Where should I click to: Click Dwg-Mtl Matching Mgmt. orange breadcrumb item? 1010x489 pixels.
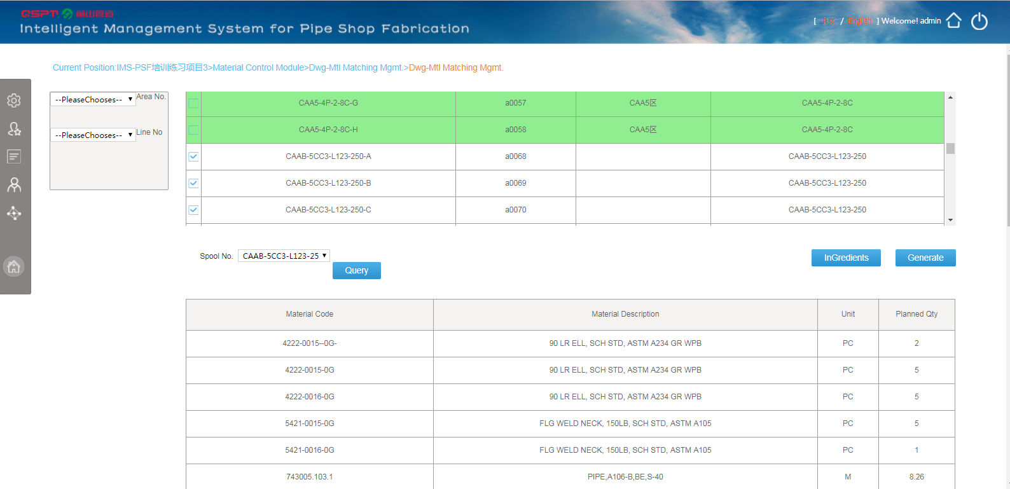(x=455, y=67)
